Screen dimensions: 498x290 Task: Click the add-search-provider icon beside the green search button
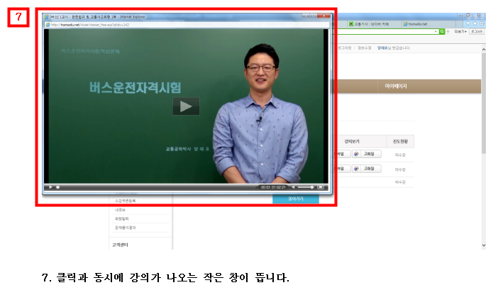click(x=448, y=31)
